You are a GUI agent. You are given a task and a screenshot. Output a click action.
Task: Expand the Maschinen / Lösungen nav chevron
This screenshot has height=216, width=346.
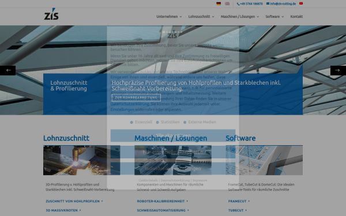click(258, 17)
